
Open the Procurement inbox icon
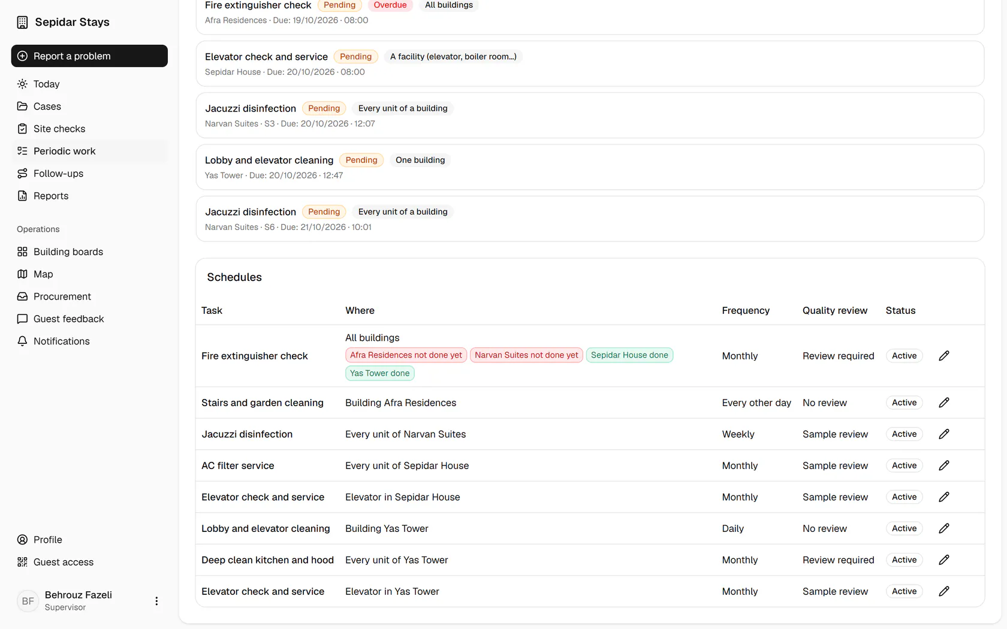[22, 297]
